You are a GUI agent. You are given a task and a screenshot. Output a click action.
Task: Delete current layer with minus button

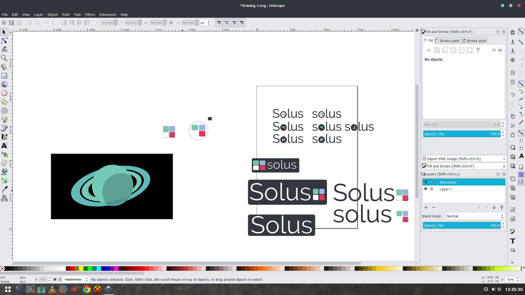434,207
